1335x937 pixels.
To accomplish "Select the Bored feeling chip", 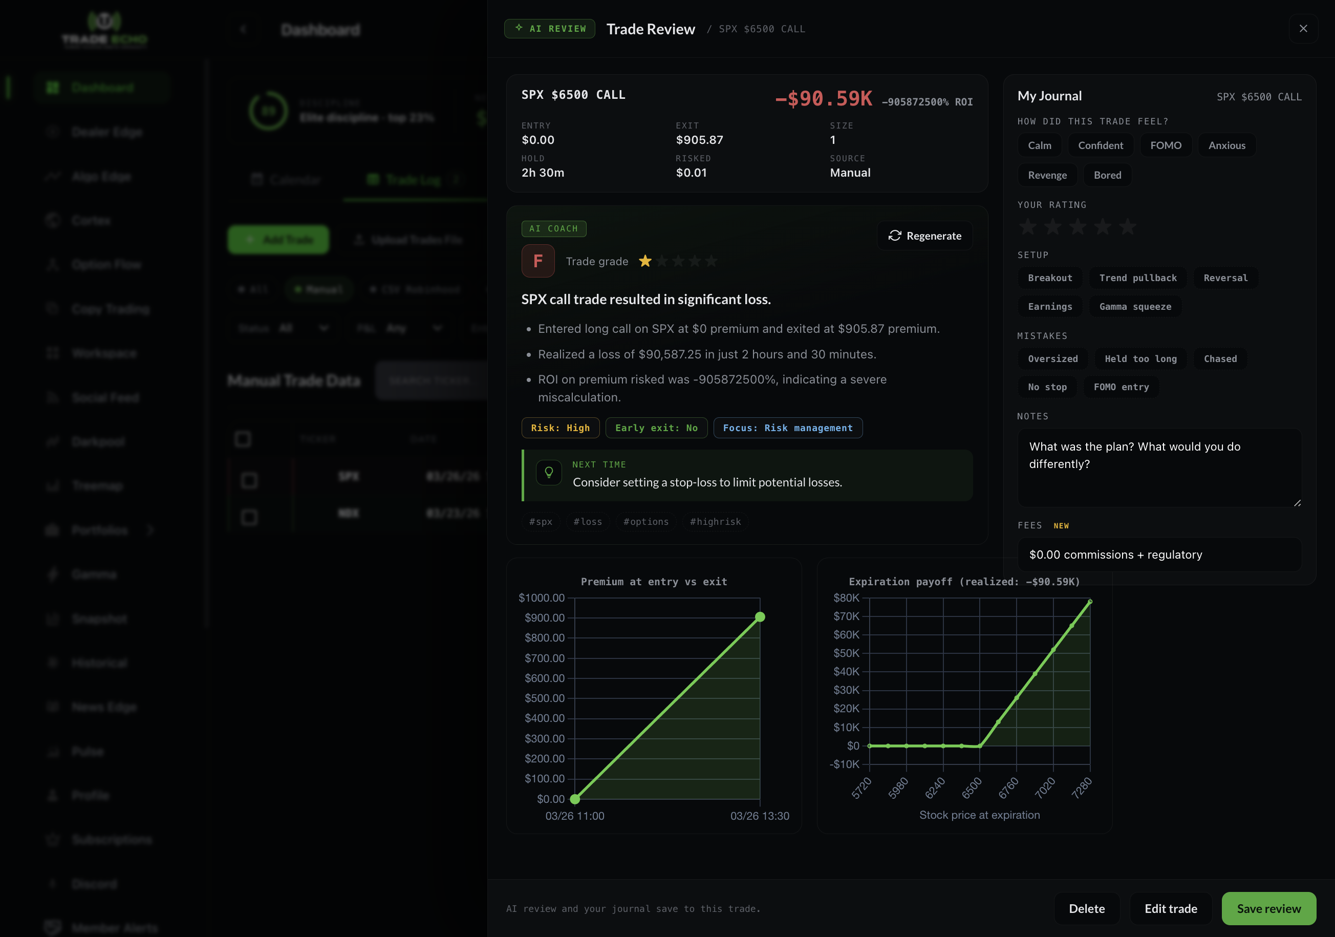I will click(x=1107, y=175).
